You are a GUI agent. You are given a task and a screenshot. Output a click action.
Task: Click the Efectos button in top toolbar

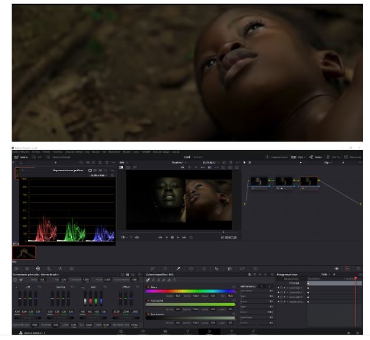[x=336, y=157]
